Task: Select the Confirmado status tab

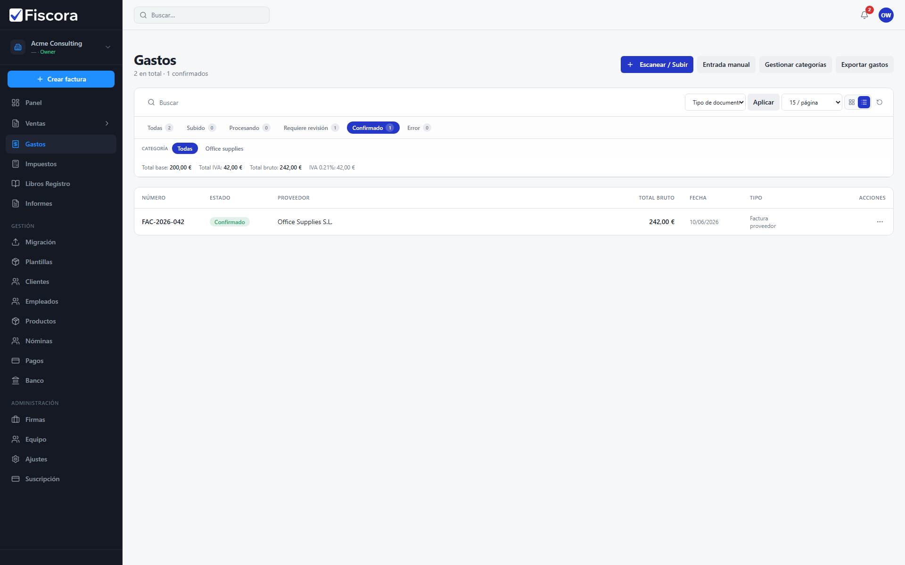Action: 373,128
